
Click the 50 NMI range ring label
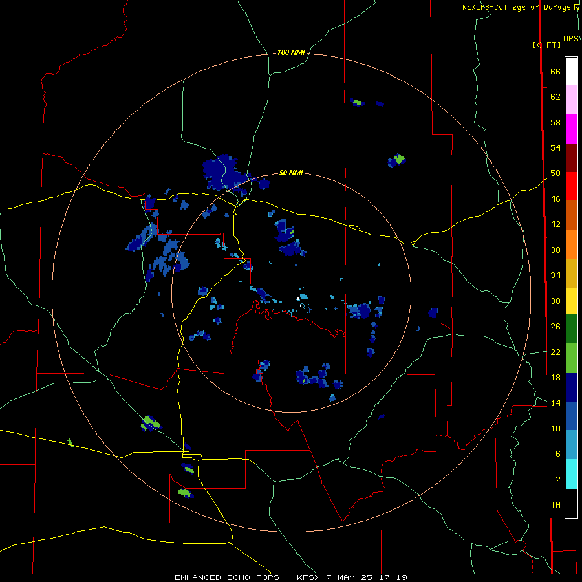pyautogui.click(x=291, y=173)
